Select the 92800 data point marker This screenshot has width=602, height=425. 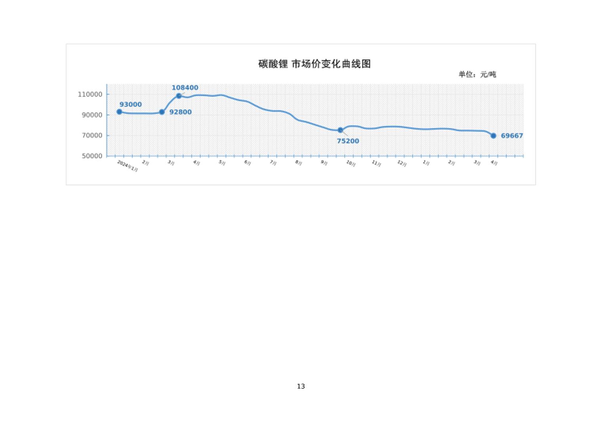pos(162,112)
